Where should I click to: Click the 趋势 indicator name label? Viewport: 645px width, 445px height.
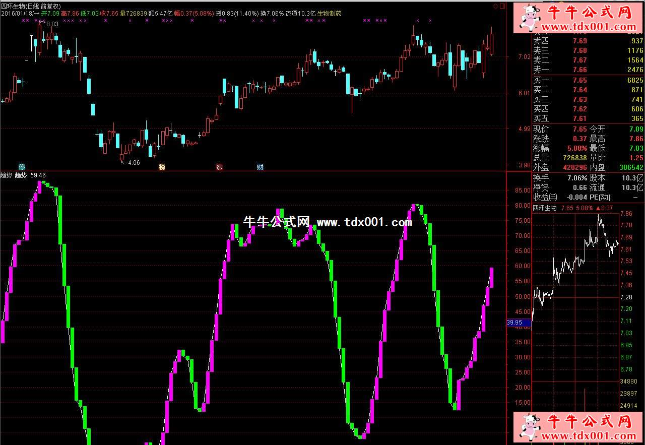tap(7, 175)
